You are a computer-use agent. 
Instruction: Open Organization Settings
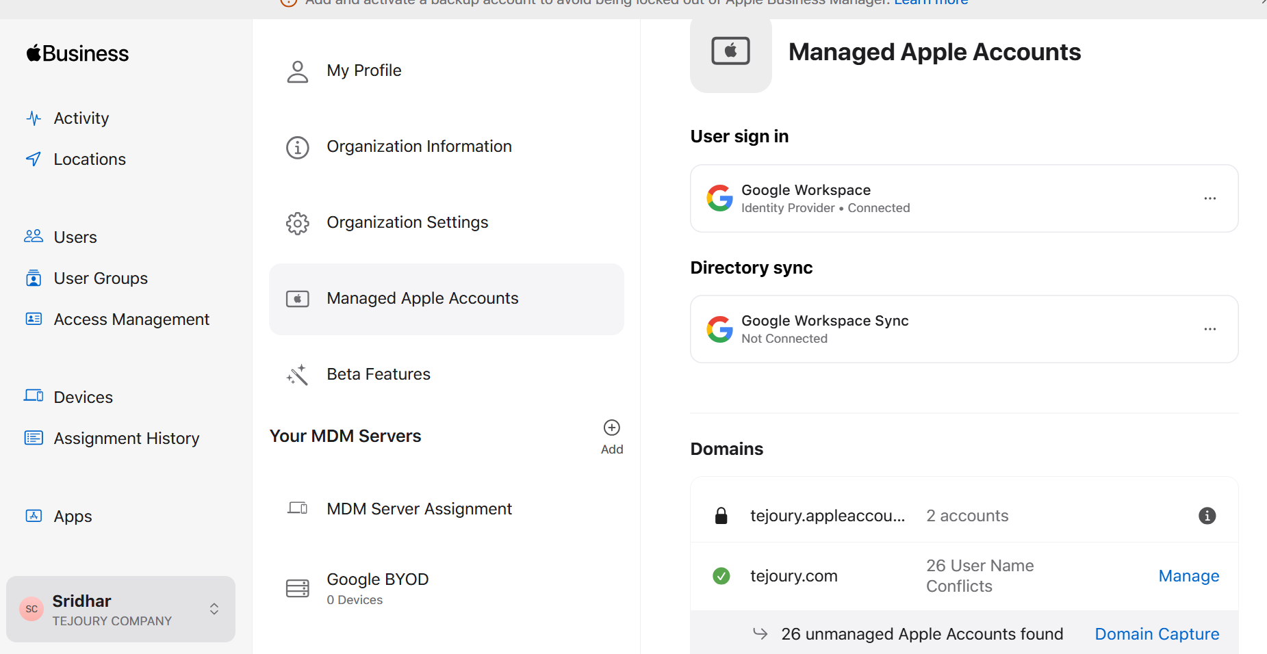point(407,222)
